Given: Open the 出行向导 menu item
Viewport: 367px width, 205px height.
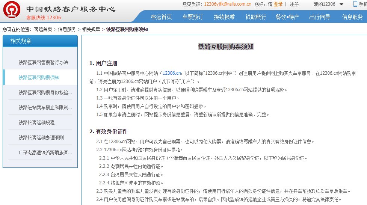Looking at the screenshot, I should 320,17.
